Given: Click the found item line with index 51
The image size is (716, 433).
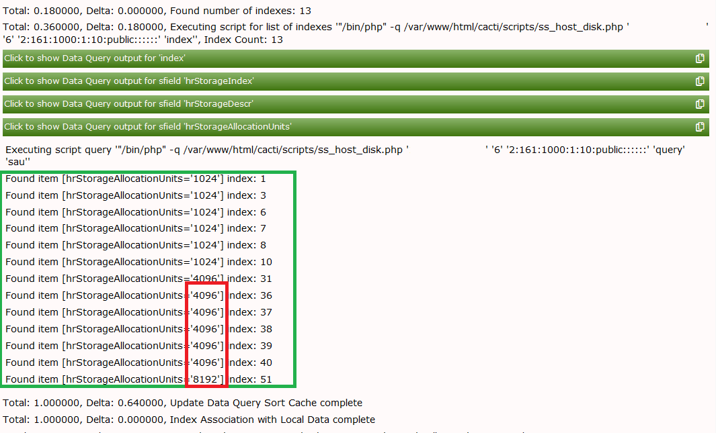Looking at the screenshot, I should 134,379.
